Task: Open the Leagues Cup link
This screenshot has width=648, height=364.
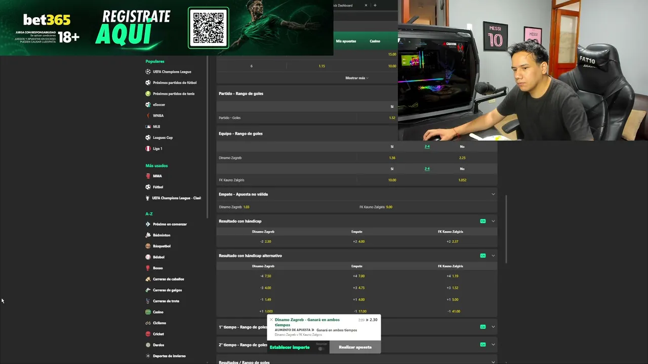Action: tap(163, 138)
